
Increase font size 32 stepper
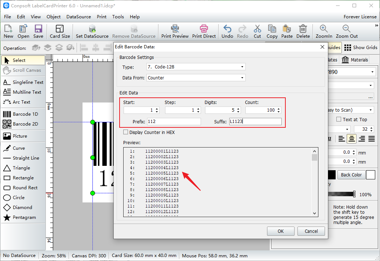click(x=372, y=128)
